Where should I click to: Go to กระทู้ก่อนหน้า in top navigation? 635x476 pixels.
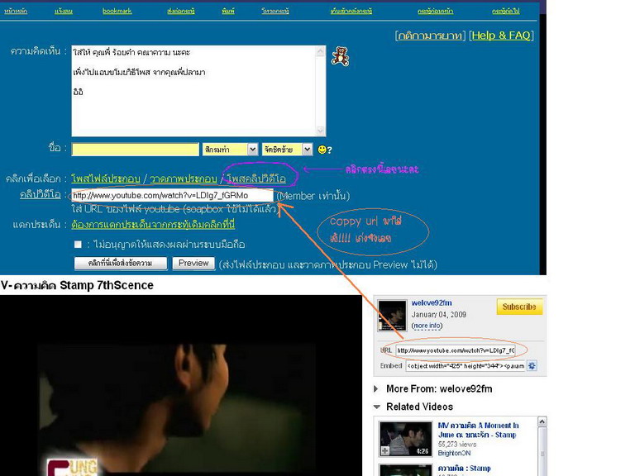(436, 11)
